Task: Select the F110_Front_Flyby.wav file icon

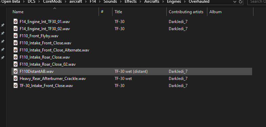Action: (x=16, y=36)
